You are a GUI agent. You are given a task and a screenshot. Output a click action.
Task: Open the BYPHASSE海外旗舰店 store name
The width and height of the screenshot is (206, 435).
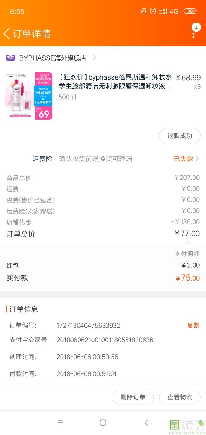[x=53, y=58]
